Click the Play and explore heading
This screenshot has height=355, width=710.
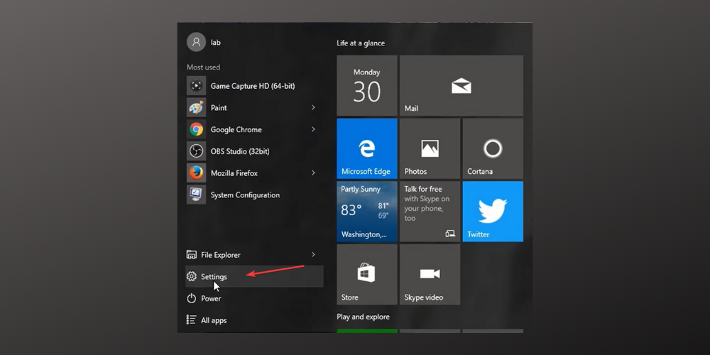pos(363,317)
